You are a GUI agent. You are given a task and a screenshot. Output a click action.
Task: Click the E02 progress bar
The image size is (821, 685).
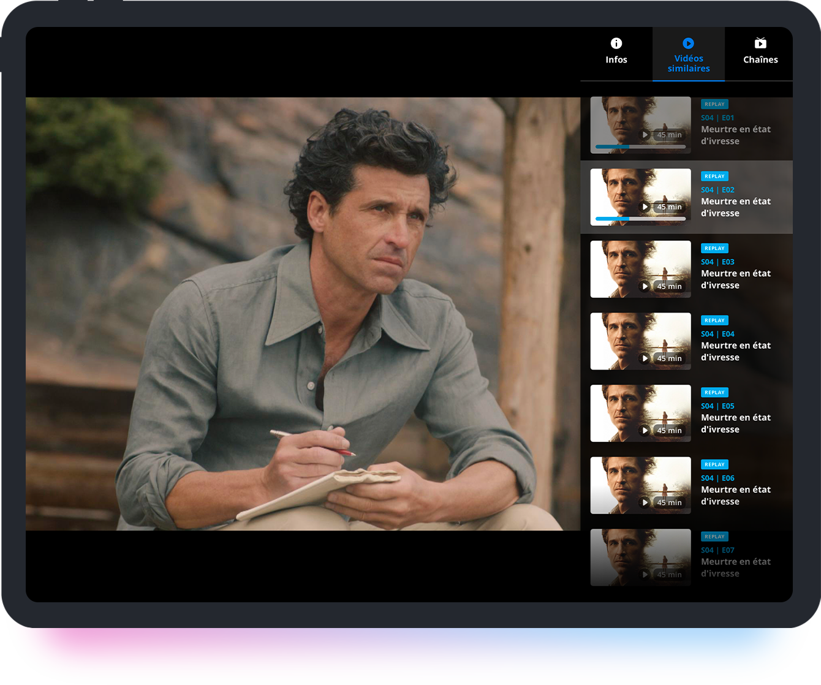coord(641,219)
